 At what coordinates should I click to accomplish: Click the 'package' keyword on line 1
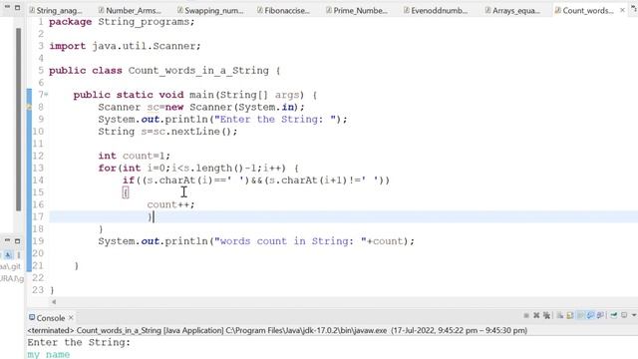coord(70,22)
